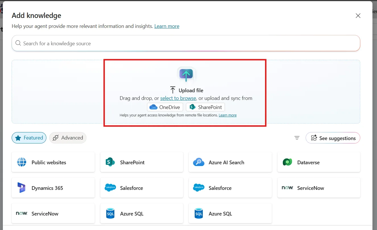
Task: Switch to the Advanced tab
Action: (x=68, y=138)
